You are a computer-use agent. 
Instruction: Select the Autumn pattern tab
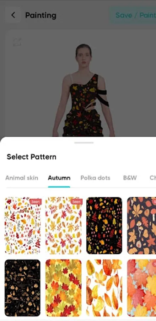[59, 178]
